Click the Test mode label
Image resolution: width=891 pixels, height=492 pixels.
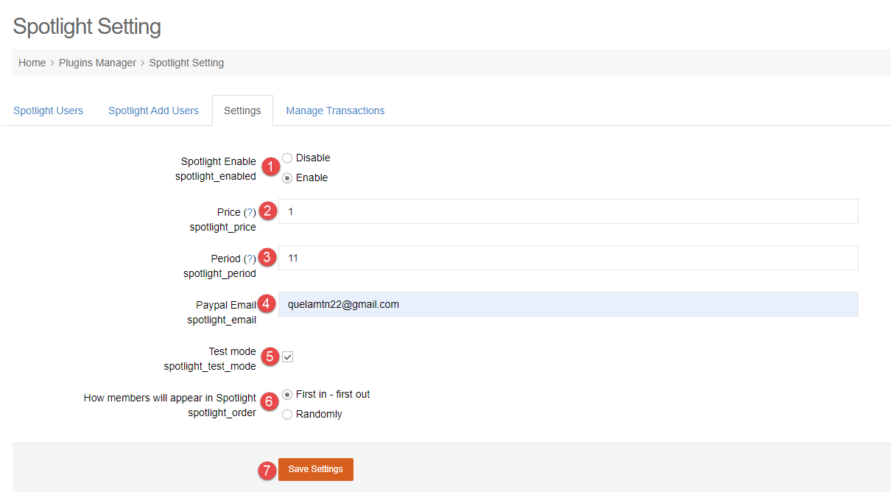tap(233, 351)
